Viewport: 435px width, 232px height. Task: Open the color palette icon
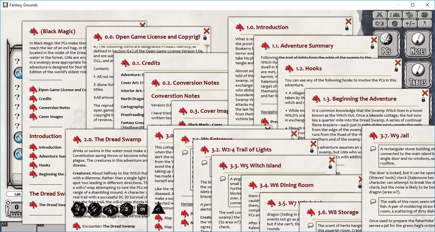[425, 15]
